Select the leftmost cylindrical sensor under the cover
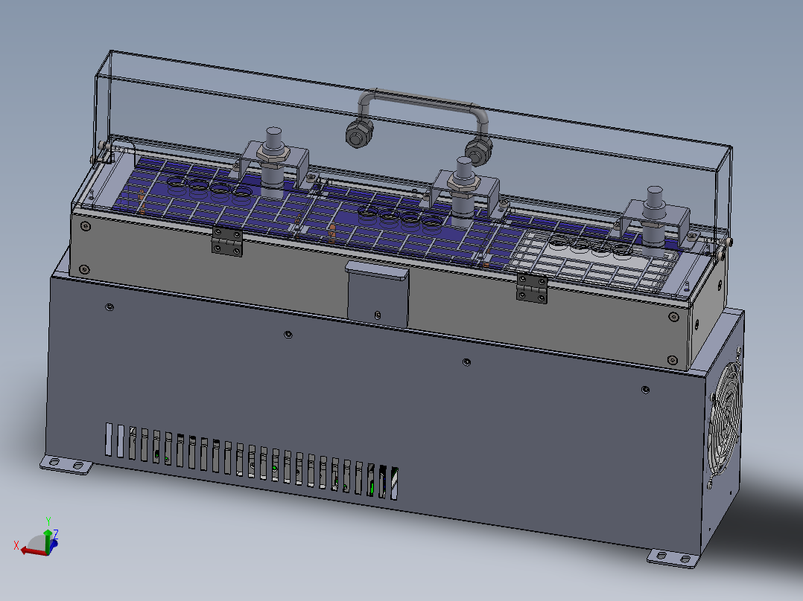The height and width of the screenshot is (601, 803). pos(273,162)
